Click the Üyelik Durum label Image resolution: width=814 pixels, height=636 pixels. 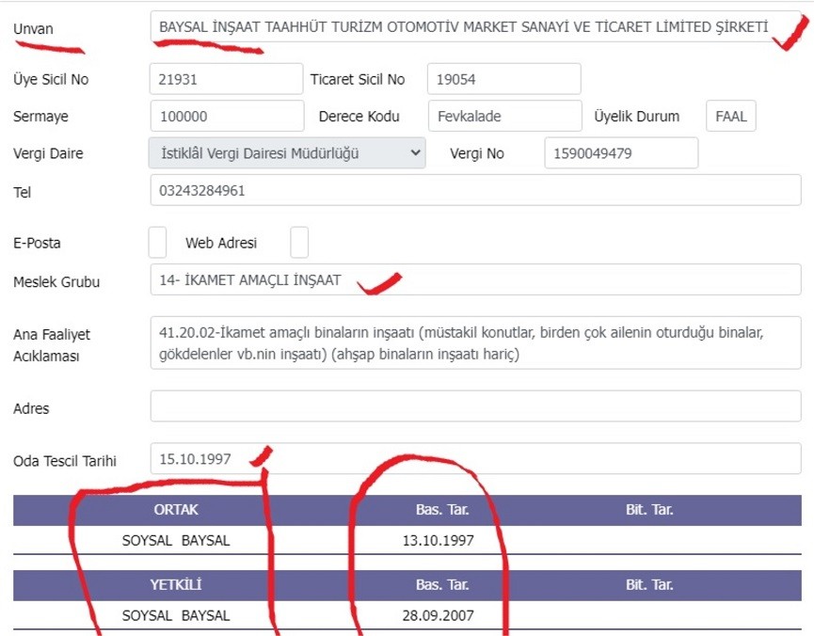point(637,117)
